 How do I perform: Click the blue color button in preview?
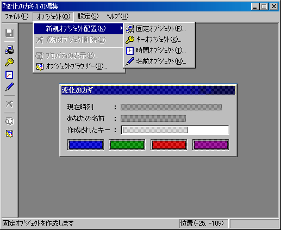tap(86, 145)
